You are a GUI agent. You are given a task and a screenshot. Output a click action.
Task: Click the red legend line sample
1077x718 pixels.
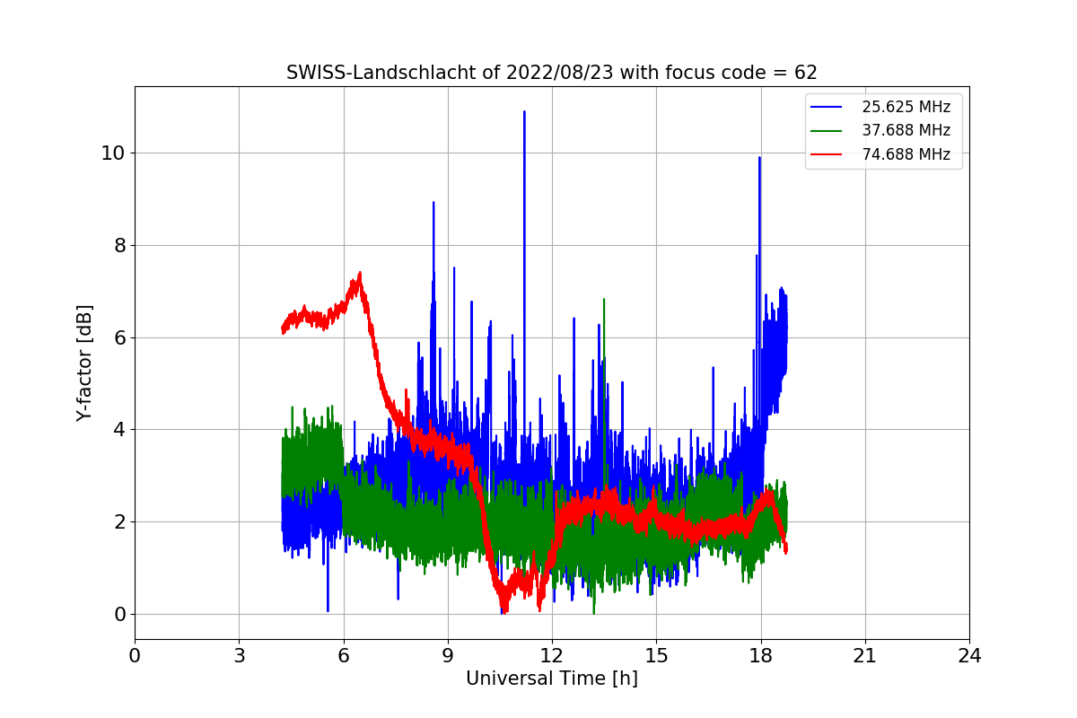[827, 154]
